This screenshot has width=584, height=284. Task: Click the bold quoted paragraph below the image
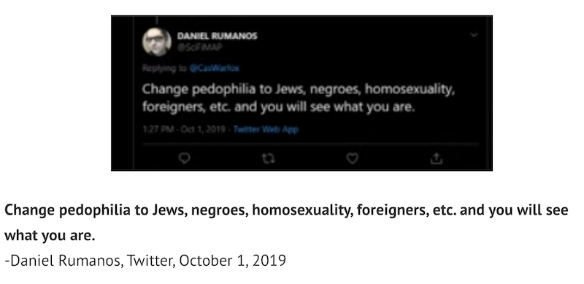(286, 223)
